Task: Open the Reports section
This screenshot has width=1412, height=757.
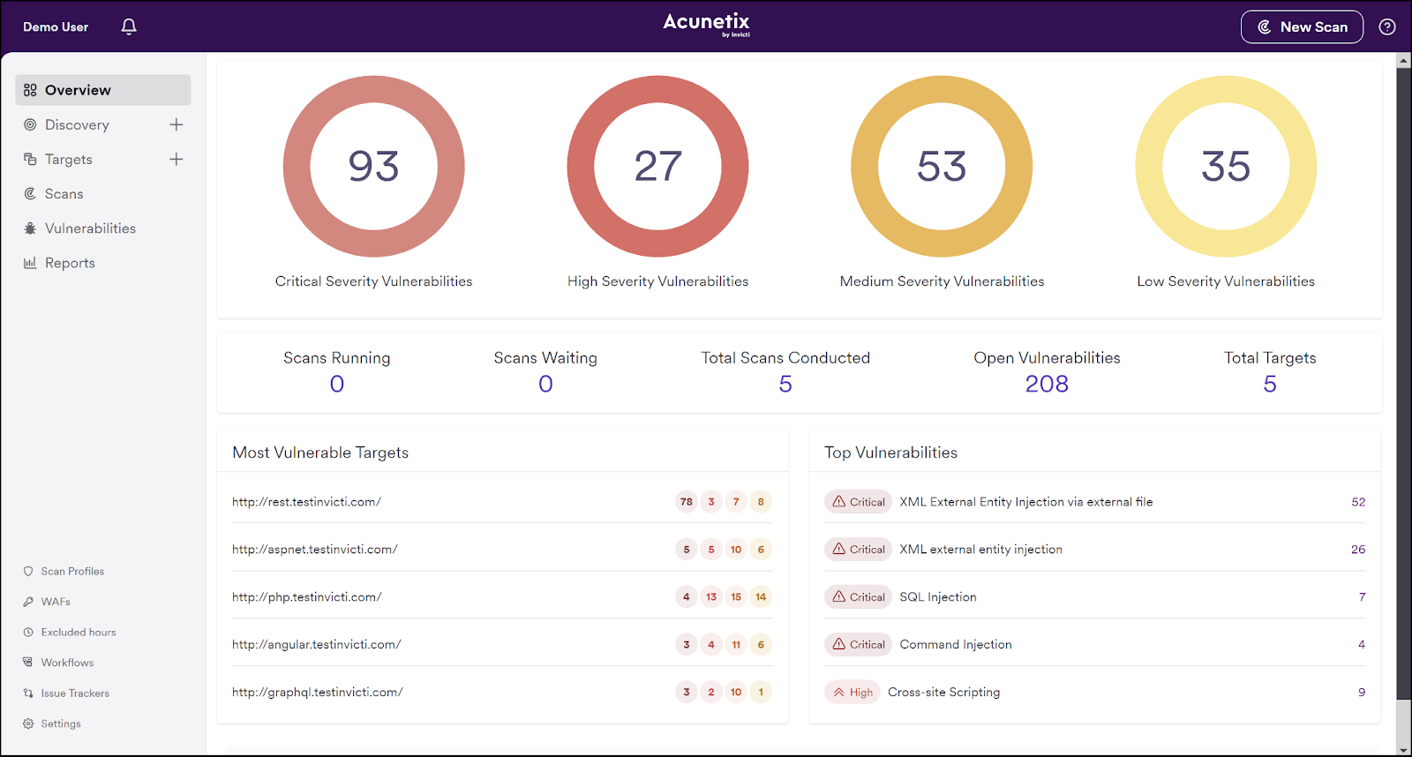Action: coord(70,263)
